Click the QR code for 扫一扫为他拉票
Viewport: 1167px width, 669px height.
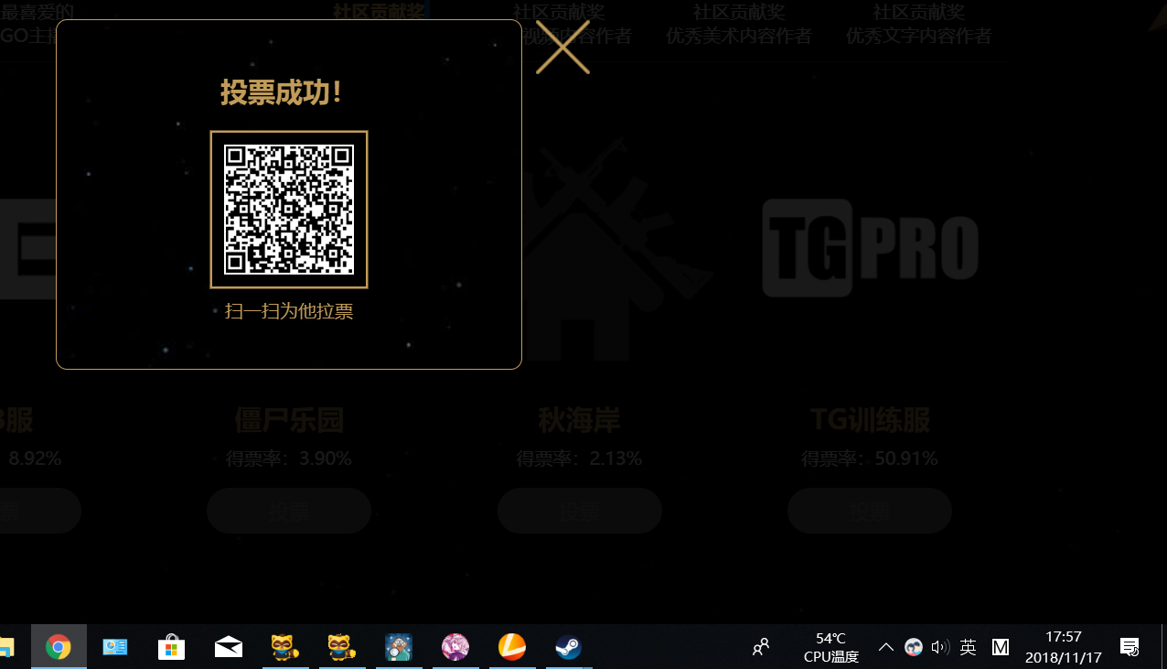288,209
